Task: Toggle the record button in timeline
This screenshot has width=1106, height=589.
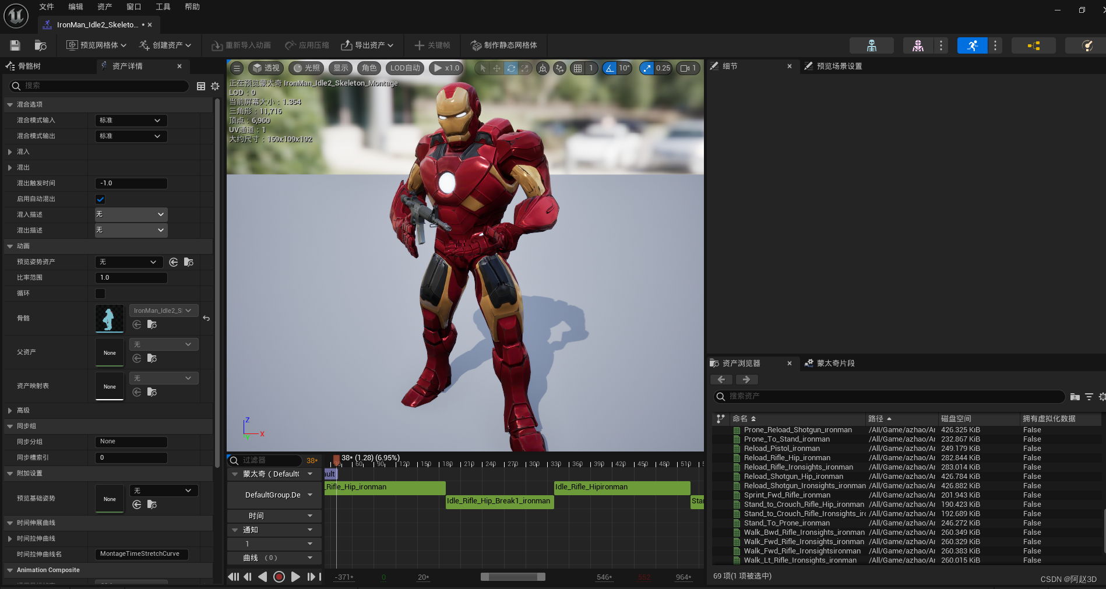Action: 279,577
